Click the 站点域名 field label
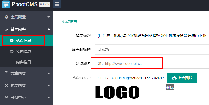Viewport: 209px width, 105px height. click(83, 64)
